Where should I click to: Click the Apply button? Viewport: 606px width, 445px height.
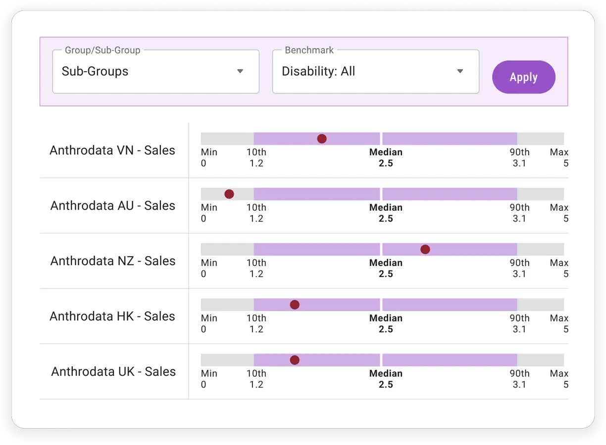[524, 77]
